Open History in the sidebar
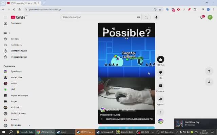Image resolution: width=217 pixels, height=135 pixels. tap(15, 39)
